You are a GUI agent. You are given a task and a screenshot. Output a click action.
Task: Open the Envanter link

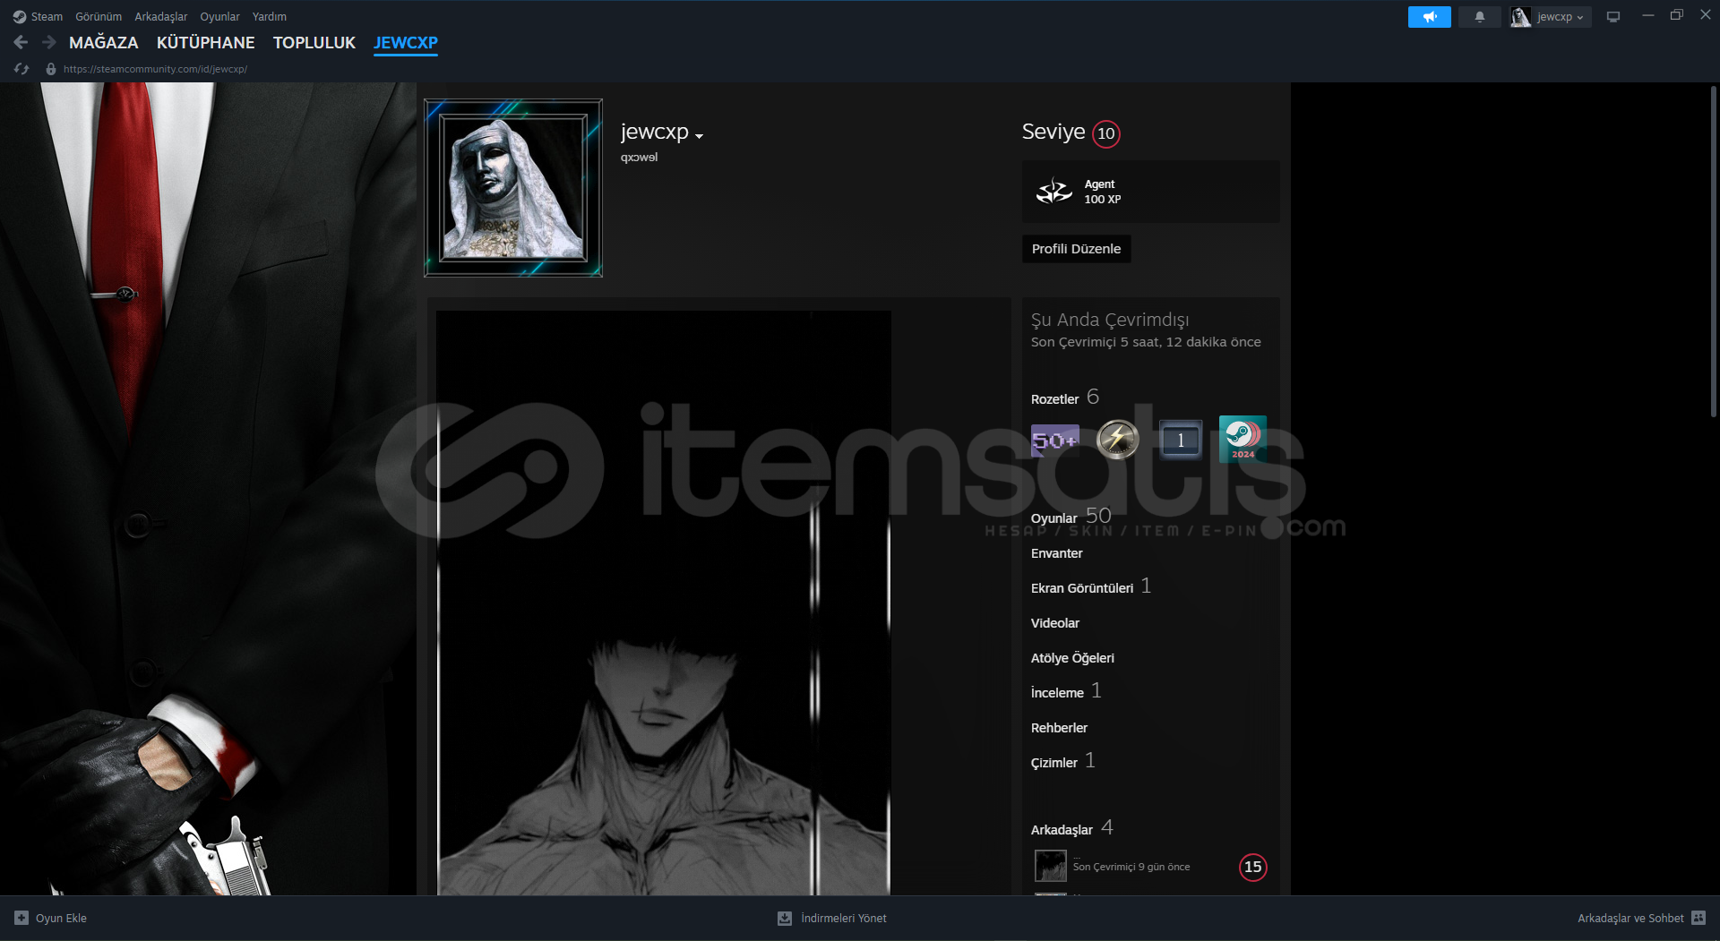pyautogui.click(x=1056, y=553)
